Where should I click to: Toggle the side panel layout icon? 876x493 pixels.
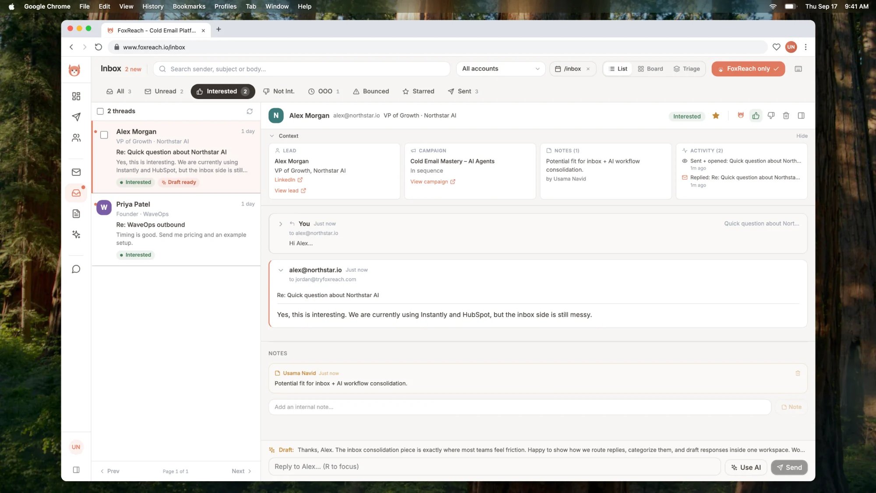pyautogui.click(x=801, y=116)
